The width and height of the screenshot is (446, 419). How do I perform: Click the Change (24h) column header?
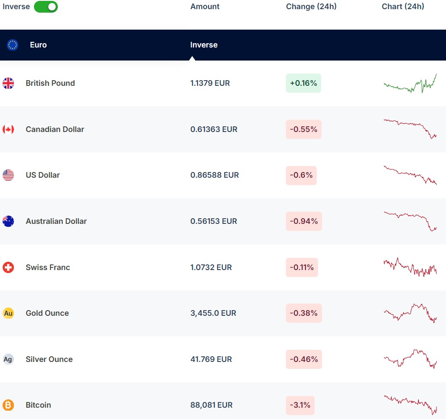click(x=311, y=7)
